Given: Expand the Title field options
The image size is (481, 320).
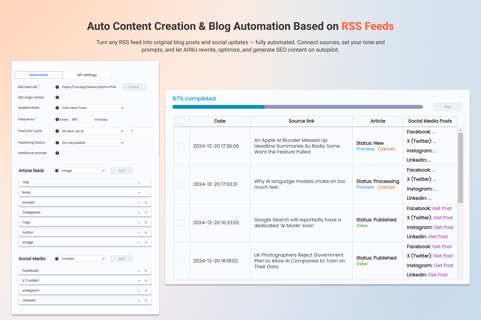Looking at the screenshot, I should coord(139,183).
